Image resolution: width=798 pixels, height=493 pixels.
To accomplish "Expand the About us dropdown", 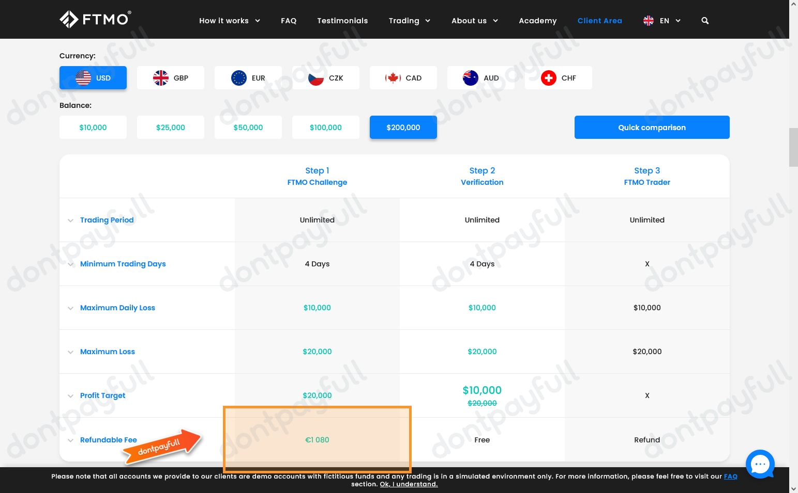I will coord(474,21).
